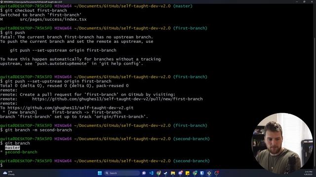
Task: Click the taskbar Search box
Action: pos(122,173)
